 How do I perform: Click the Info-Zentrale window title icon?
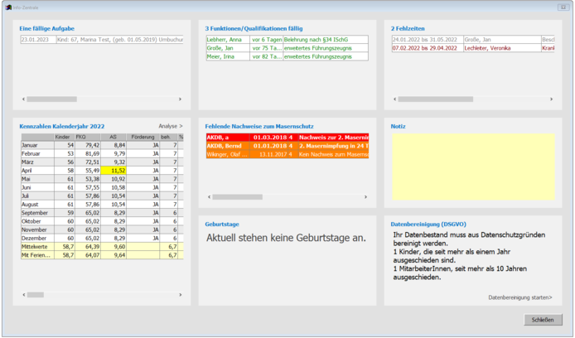6,6
